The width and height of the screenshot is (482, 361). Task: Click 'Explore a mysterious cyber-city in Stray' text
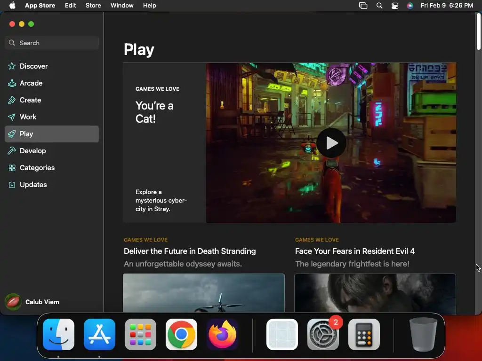click(161, 200)
